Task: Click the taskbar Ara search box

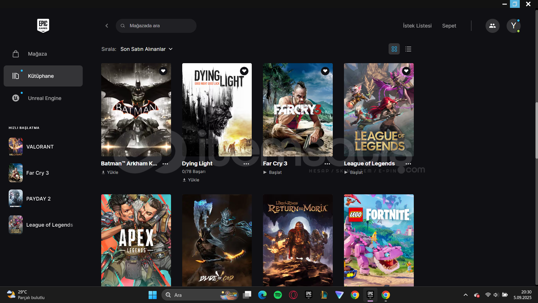Action: (x=200, y=295)
